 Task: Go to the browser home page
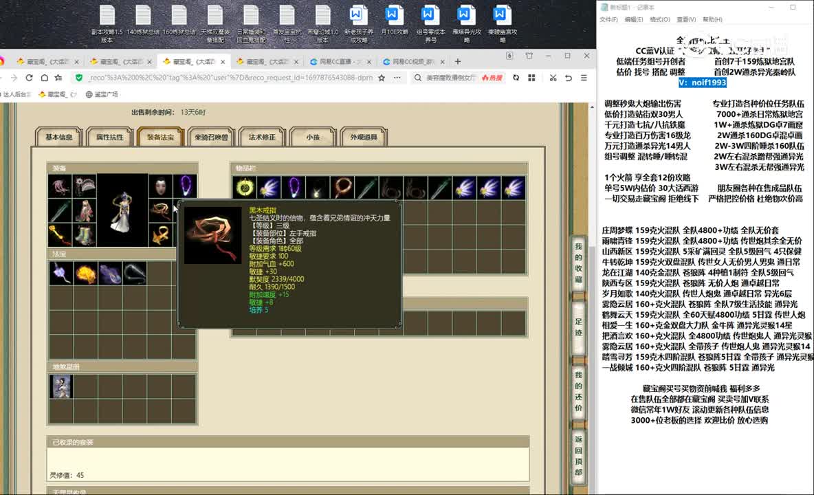[x=45, y=78]
